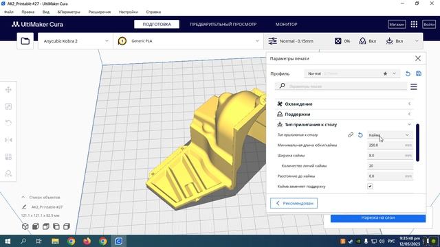The width and height of the screenshot is (440, 247).
Task: Click the Нарезка на слои button
Action: 378,217
